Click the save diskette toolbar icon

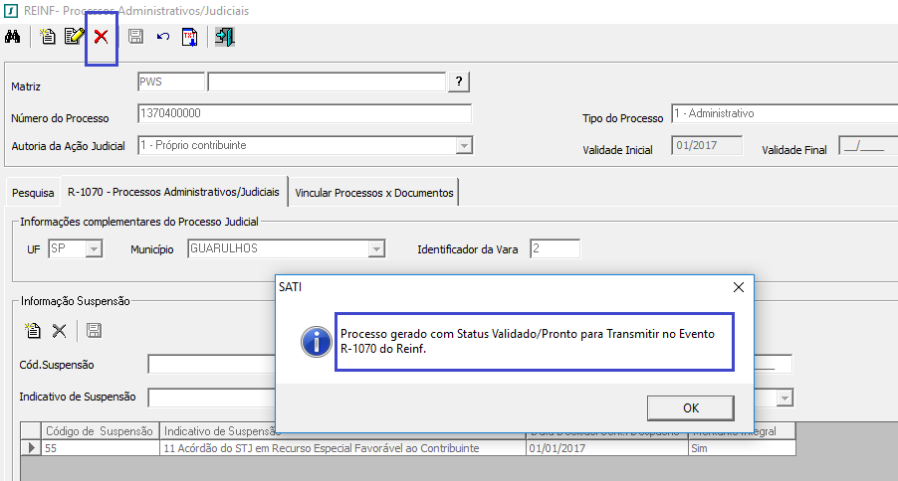click(135, 37)
